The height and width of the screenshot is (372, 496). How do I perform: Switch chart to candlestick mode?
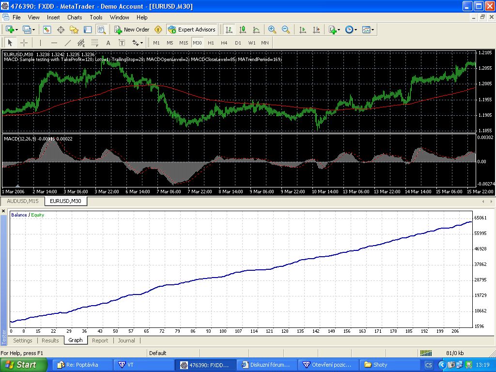[x=243, y=30]
